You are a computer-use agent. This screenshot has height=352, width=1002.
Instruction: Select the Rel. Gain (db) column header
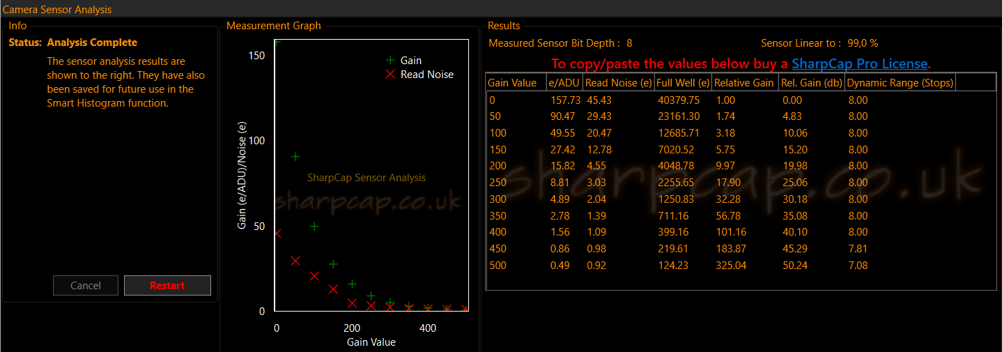pos(811,82)
